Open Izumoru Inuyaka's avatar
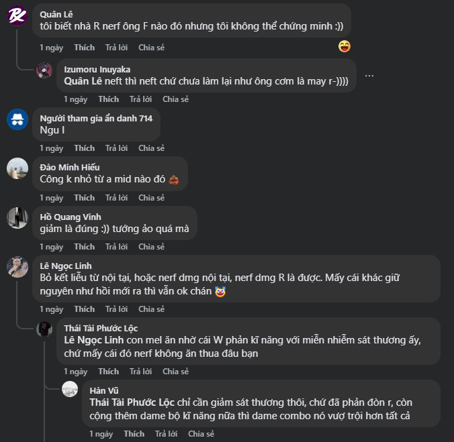This screenshot has height=442, width=454. tap(44, 70)
